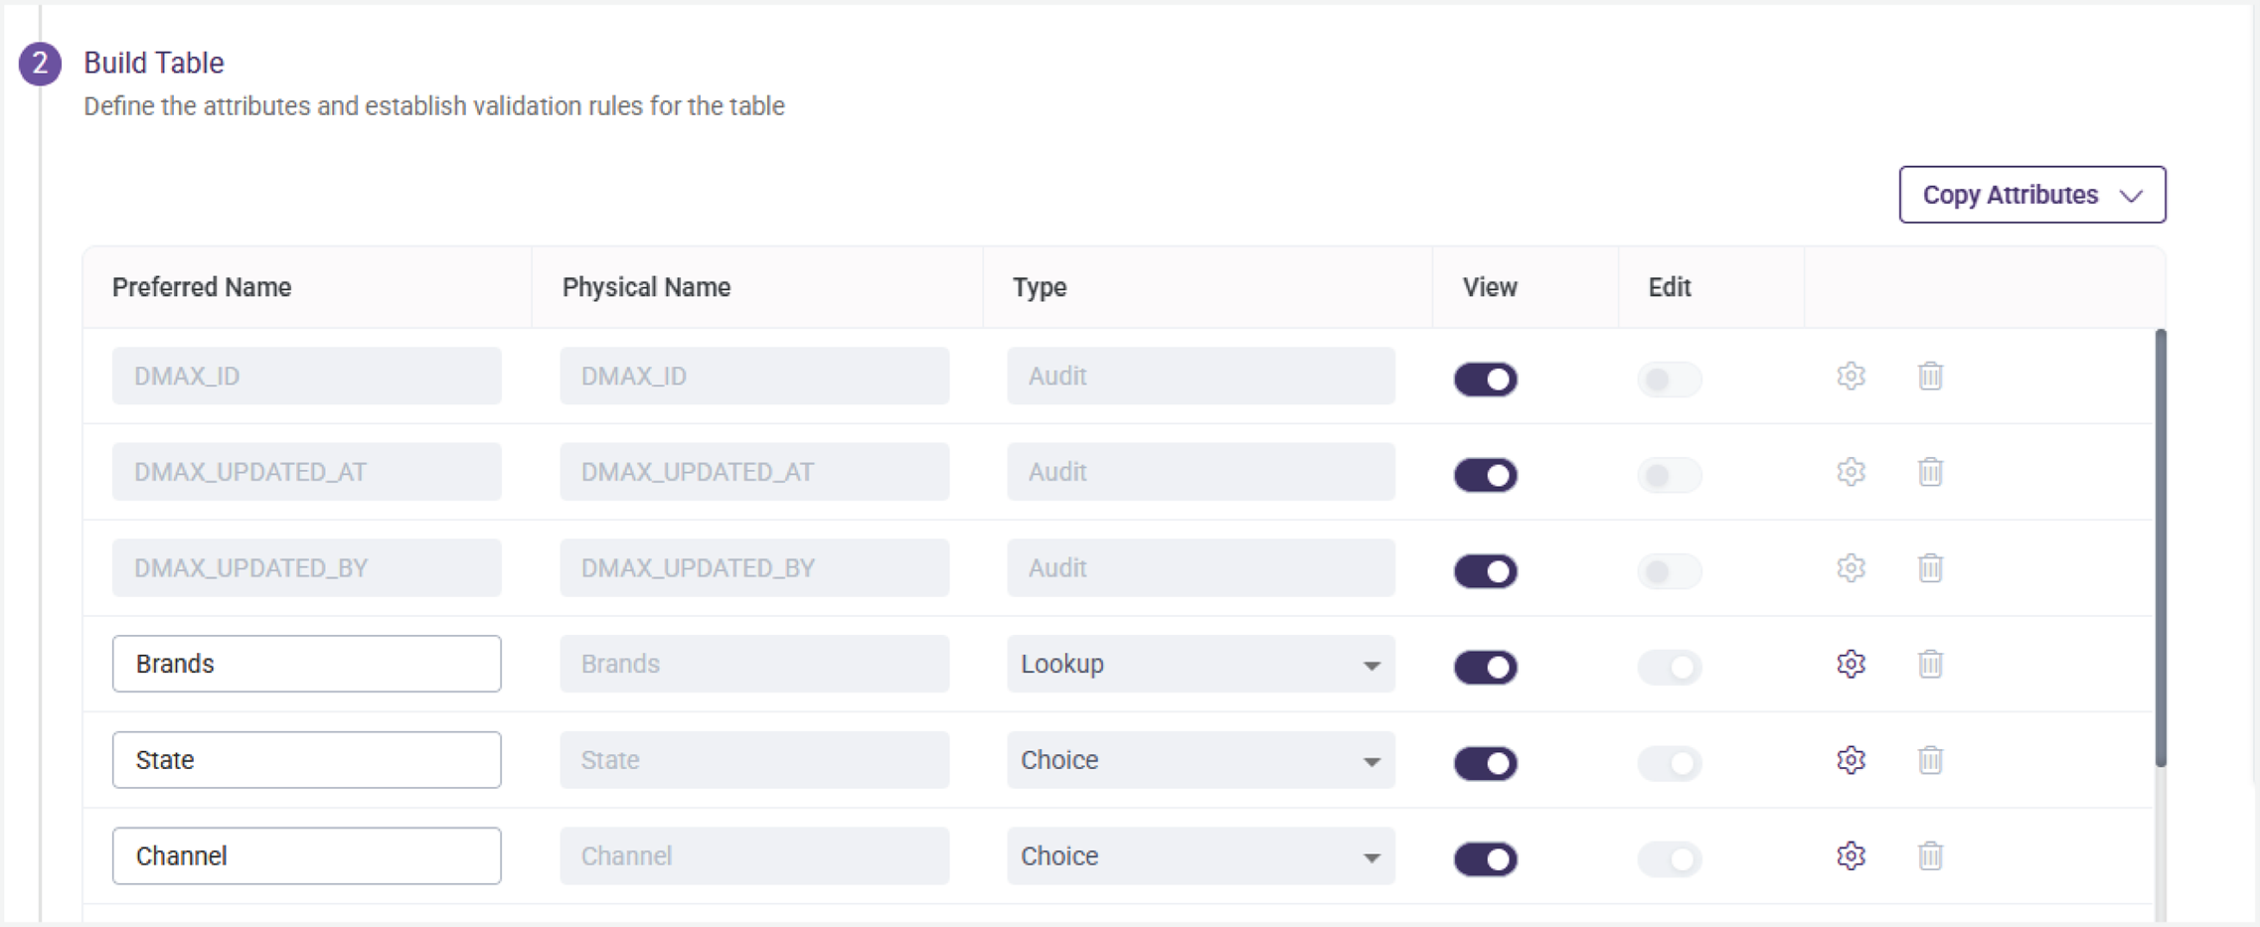Viewport: 2260px width, 927px height.
Task: Remove Channel attribute using trash icon
Action: pyautogui.click(x=1930, y=855)
